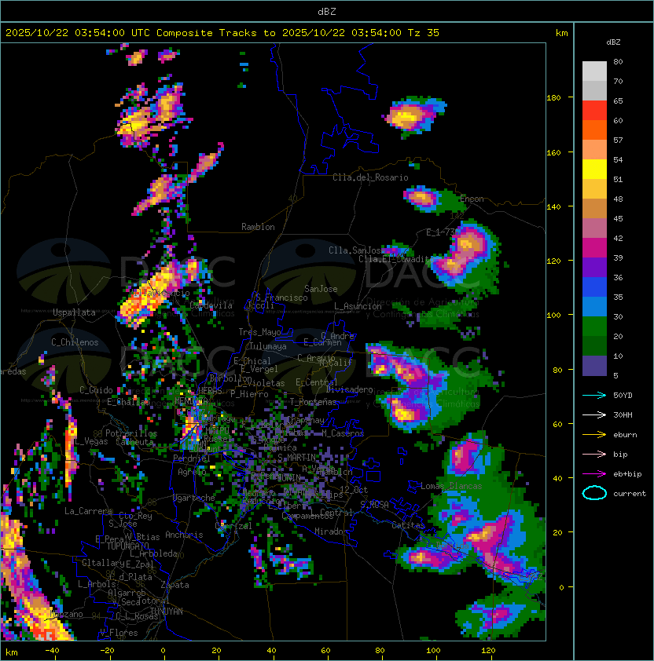Pick the light blue swatch between 35 and 30
654x661 pixels.
coord(594,307)
